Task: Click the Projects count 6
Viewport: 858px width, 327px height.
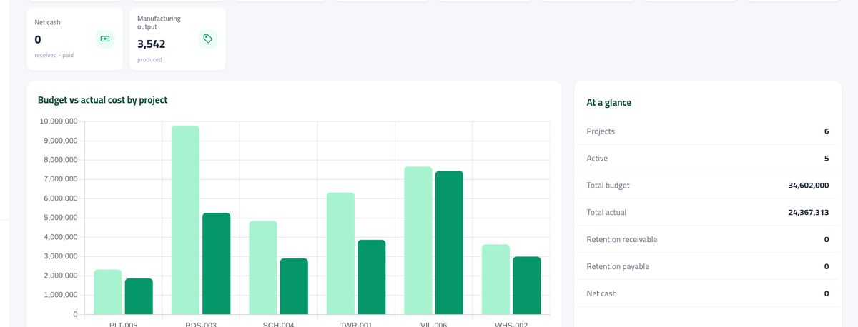Action: (827, 131)
